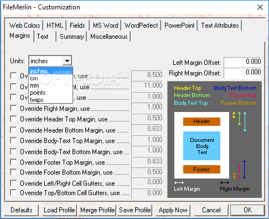269x219 pixels.
Task: Click the Footer Bottom Margin value field
Action: (147, 172)
